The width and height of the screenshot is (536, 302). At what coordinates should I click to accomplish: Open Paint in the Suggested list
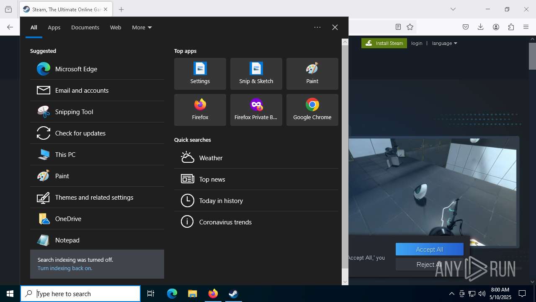point(97,176)
